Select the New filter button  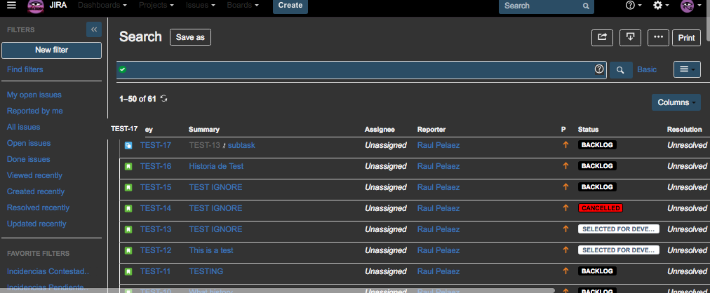(x=51, y=50)
